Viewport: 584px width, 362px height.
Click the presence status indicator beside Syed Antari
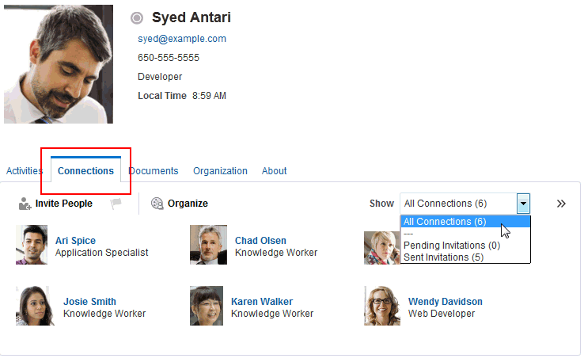point(137,18)
